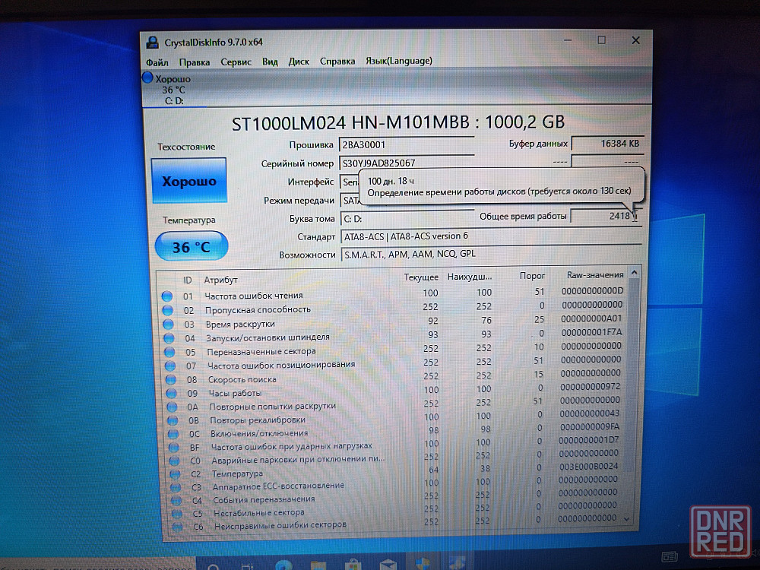Click raw value 003E000B0024 of Температура

pyautogui.click(x=588, y=467)
